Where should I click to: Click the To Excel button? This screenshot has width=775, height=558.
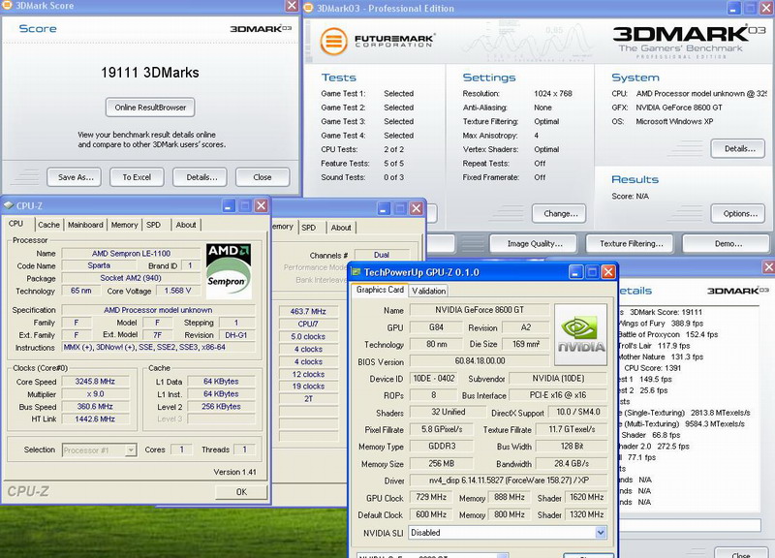[x=137, y=177]
